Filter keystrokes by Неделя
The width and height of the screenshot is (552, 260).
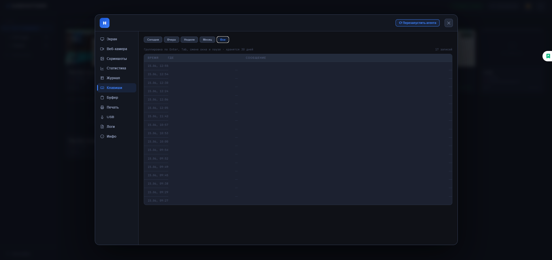(x=189, y=40)
